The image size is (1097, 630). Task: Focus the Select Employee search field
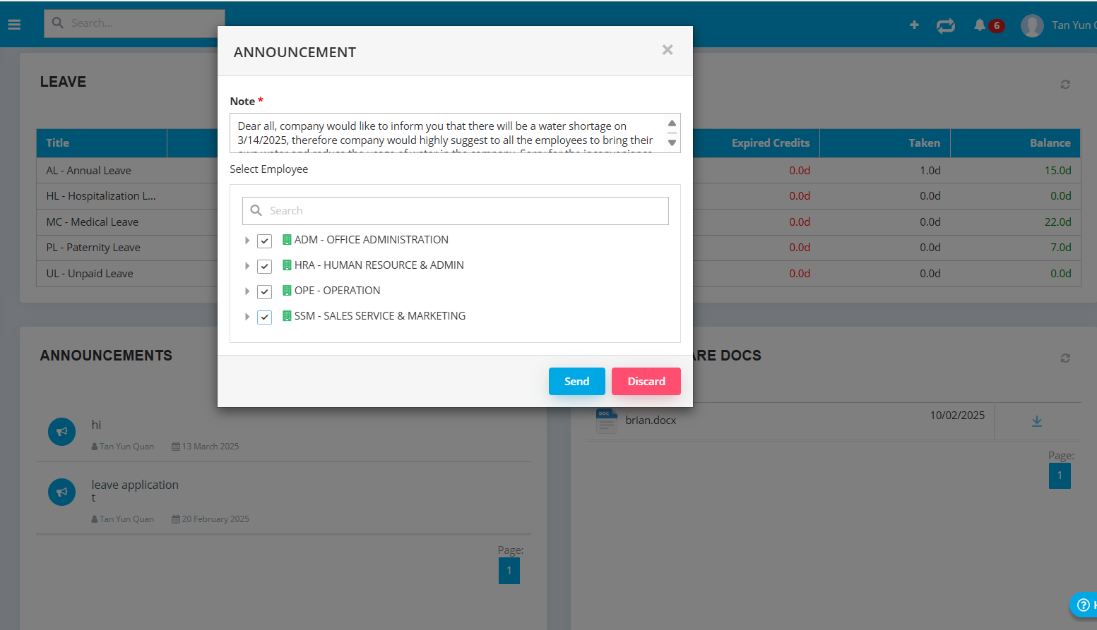pos(456,211)
